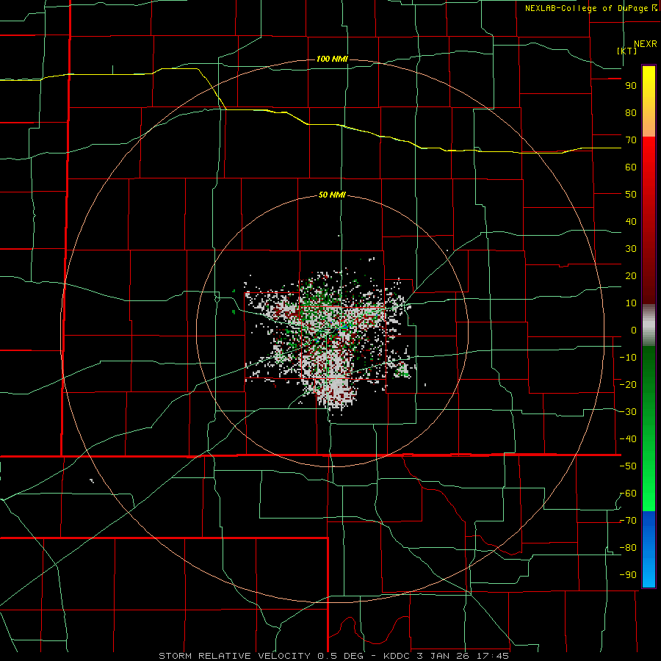
Task: Click the 40 value on the velocity scale
Action: pyautogui.click(x=631, y=222)
